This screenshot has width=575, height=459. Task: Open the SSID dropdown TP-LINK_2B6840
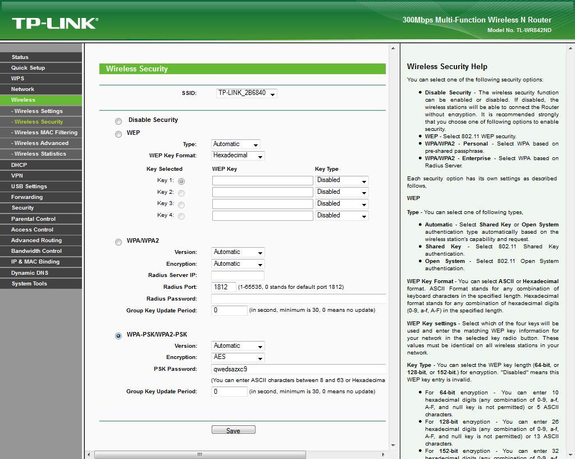(247, 93)
